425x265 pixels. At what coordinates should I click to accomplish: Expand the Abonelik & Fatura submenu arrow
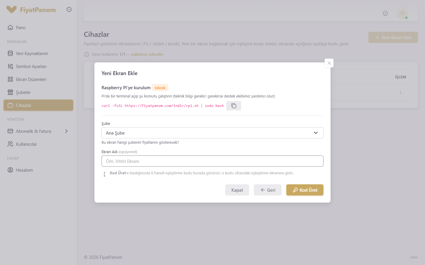[66, 131]
